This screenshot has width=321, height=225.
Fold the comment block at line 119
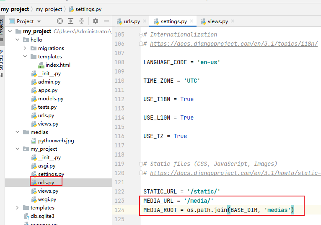click(x=141, y=164)
